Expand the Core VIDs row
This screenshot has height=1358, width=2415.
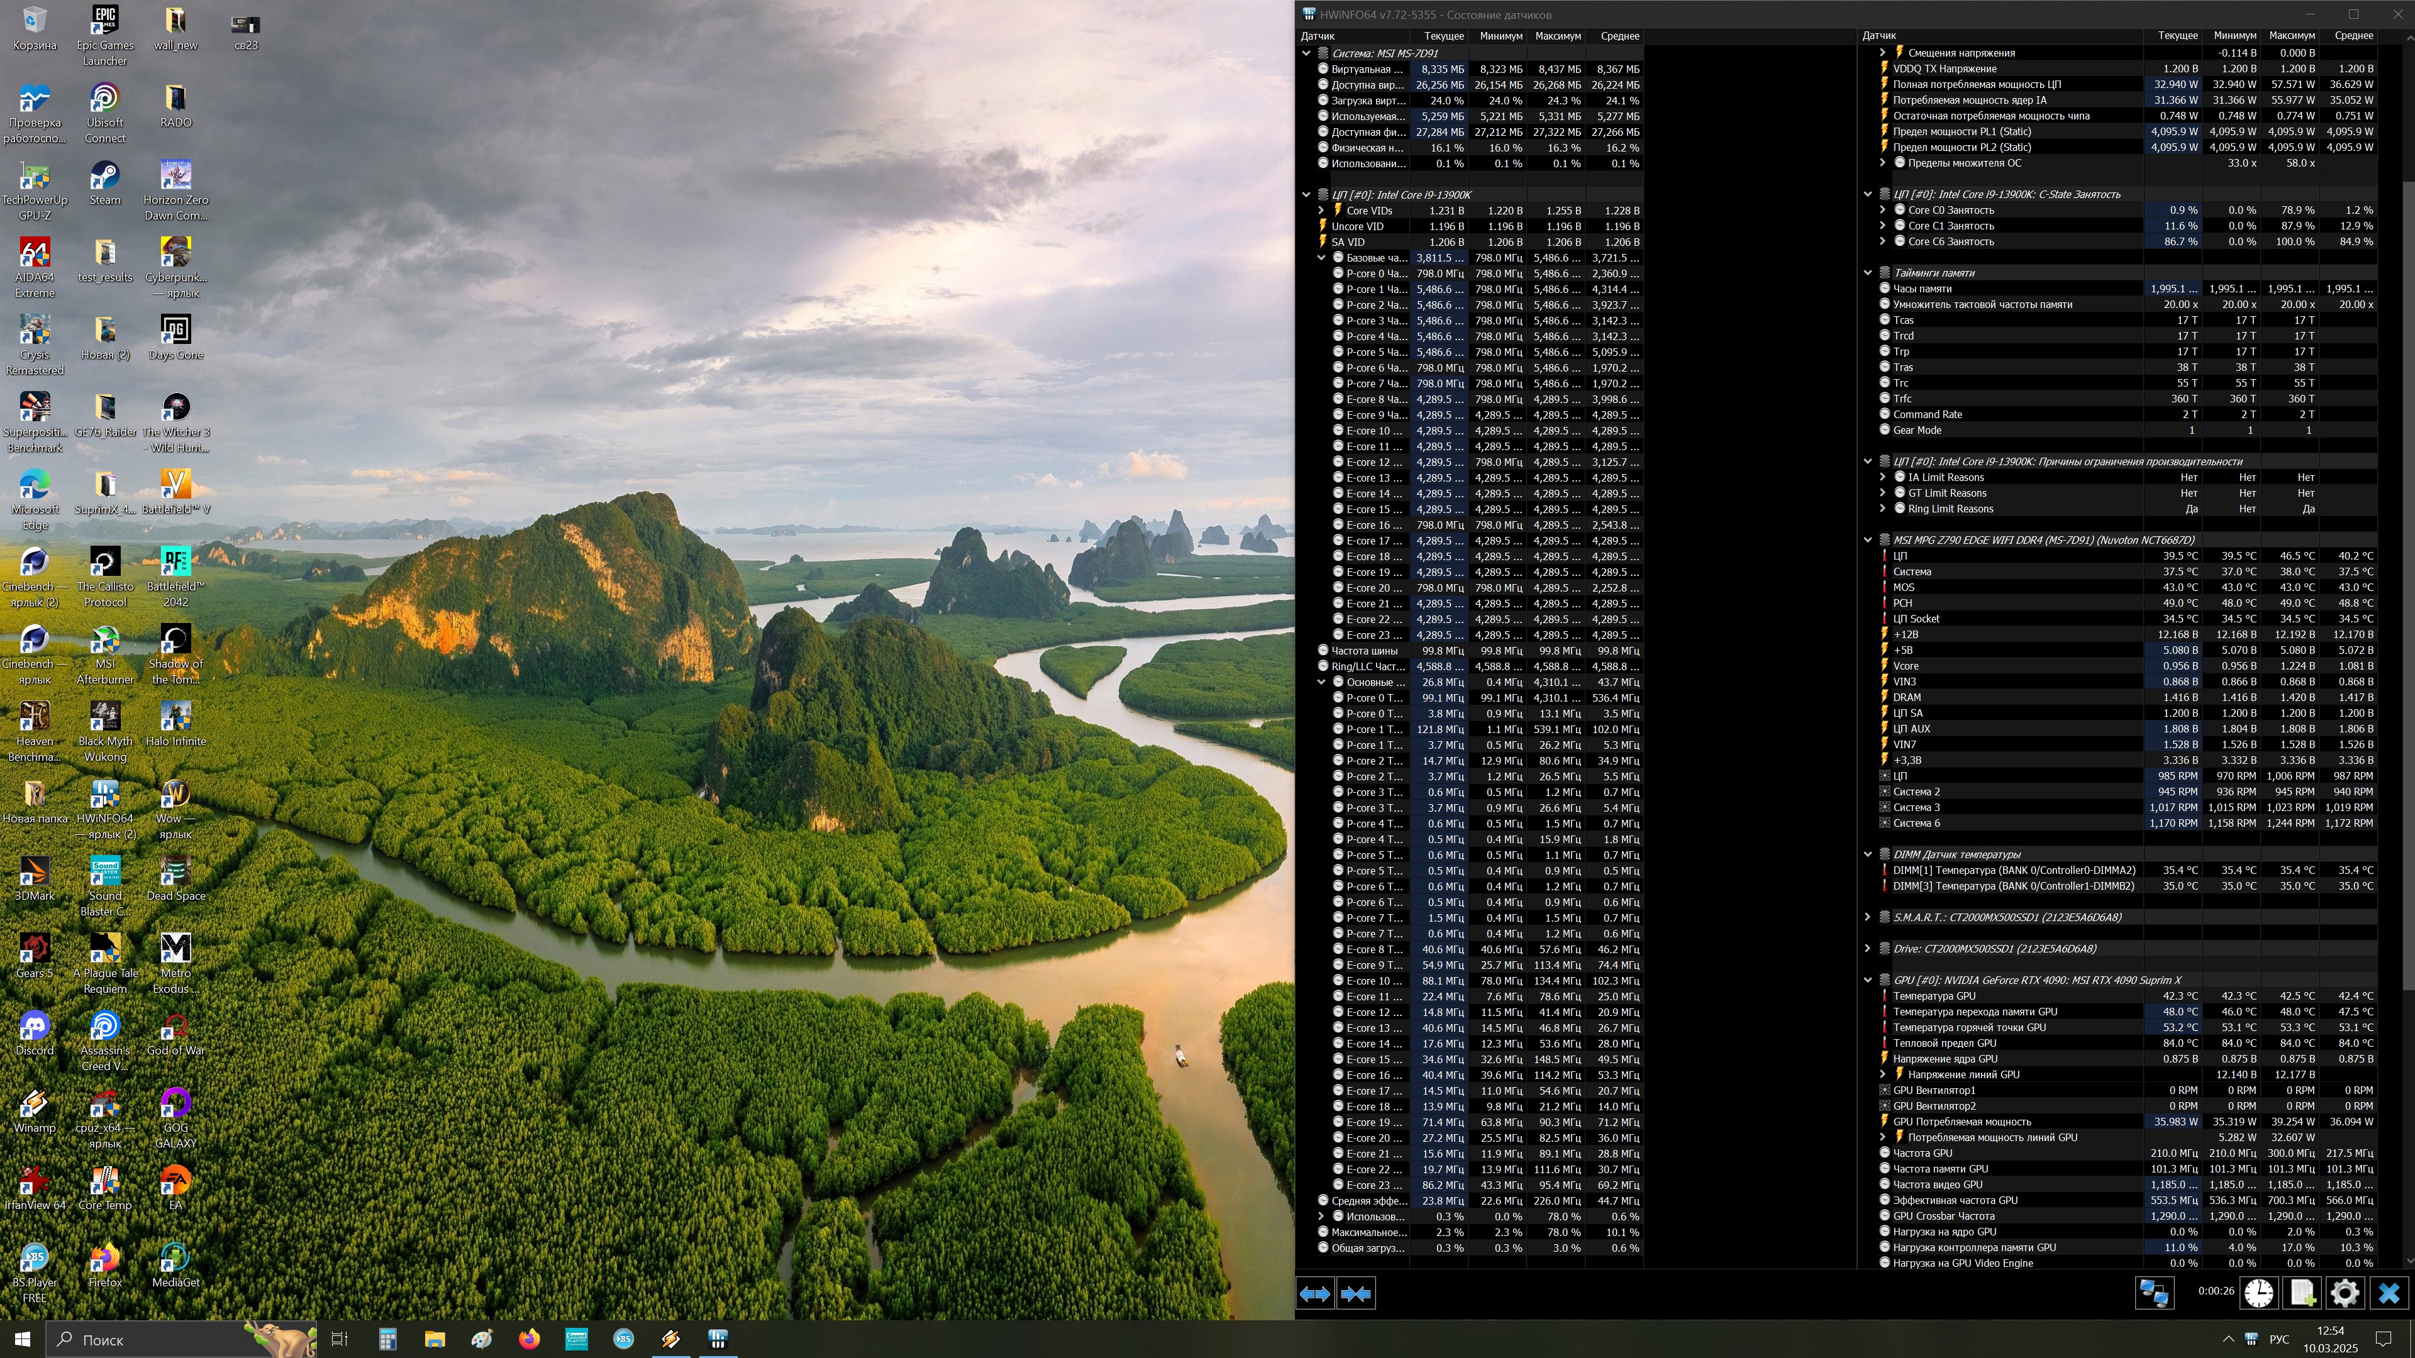(1322, 211)
